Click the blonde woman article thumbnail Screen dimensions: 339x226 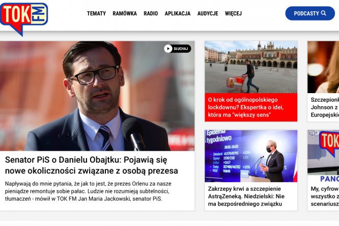(x=323, y=67)
